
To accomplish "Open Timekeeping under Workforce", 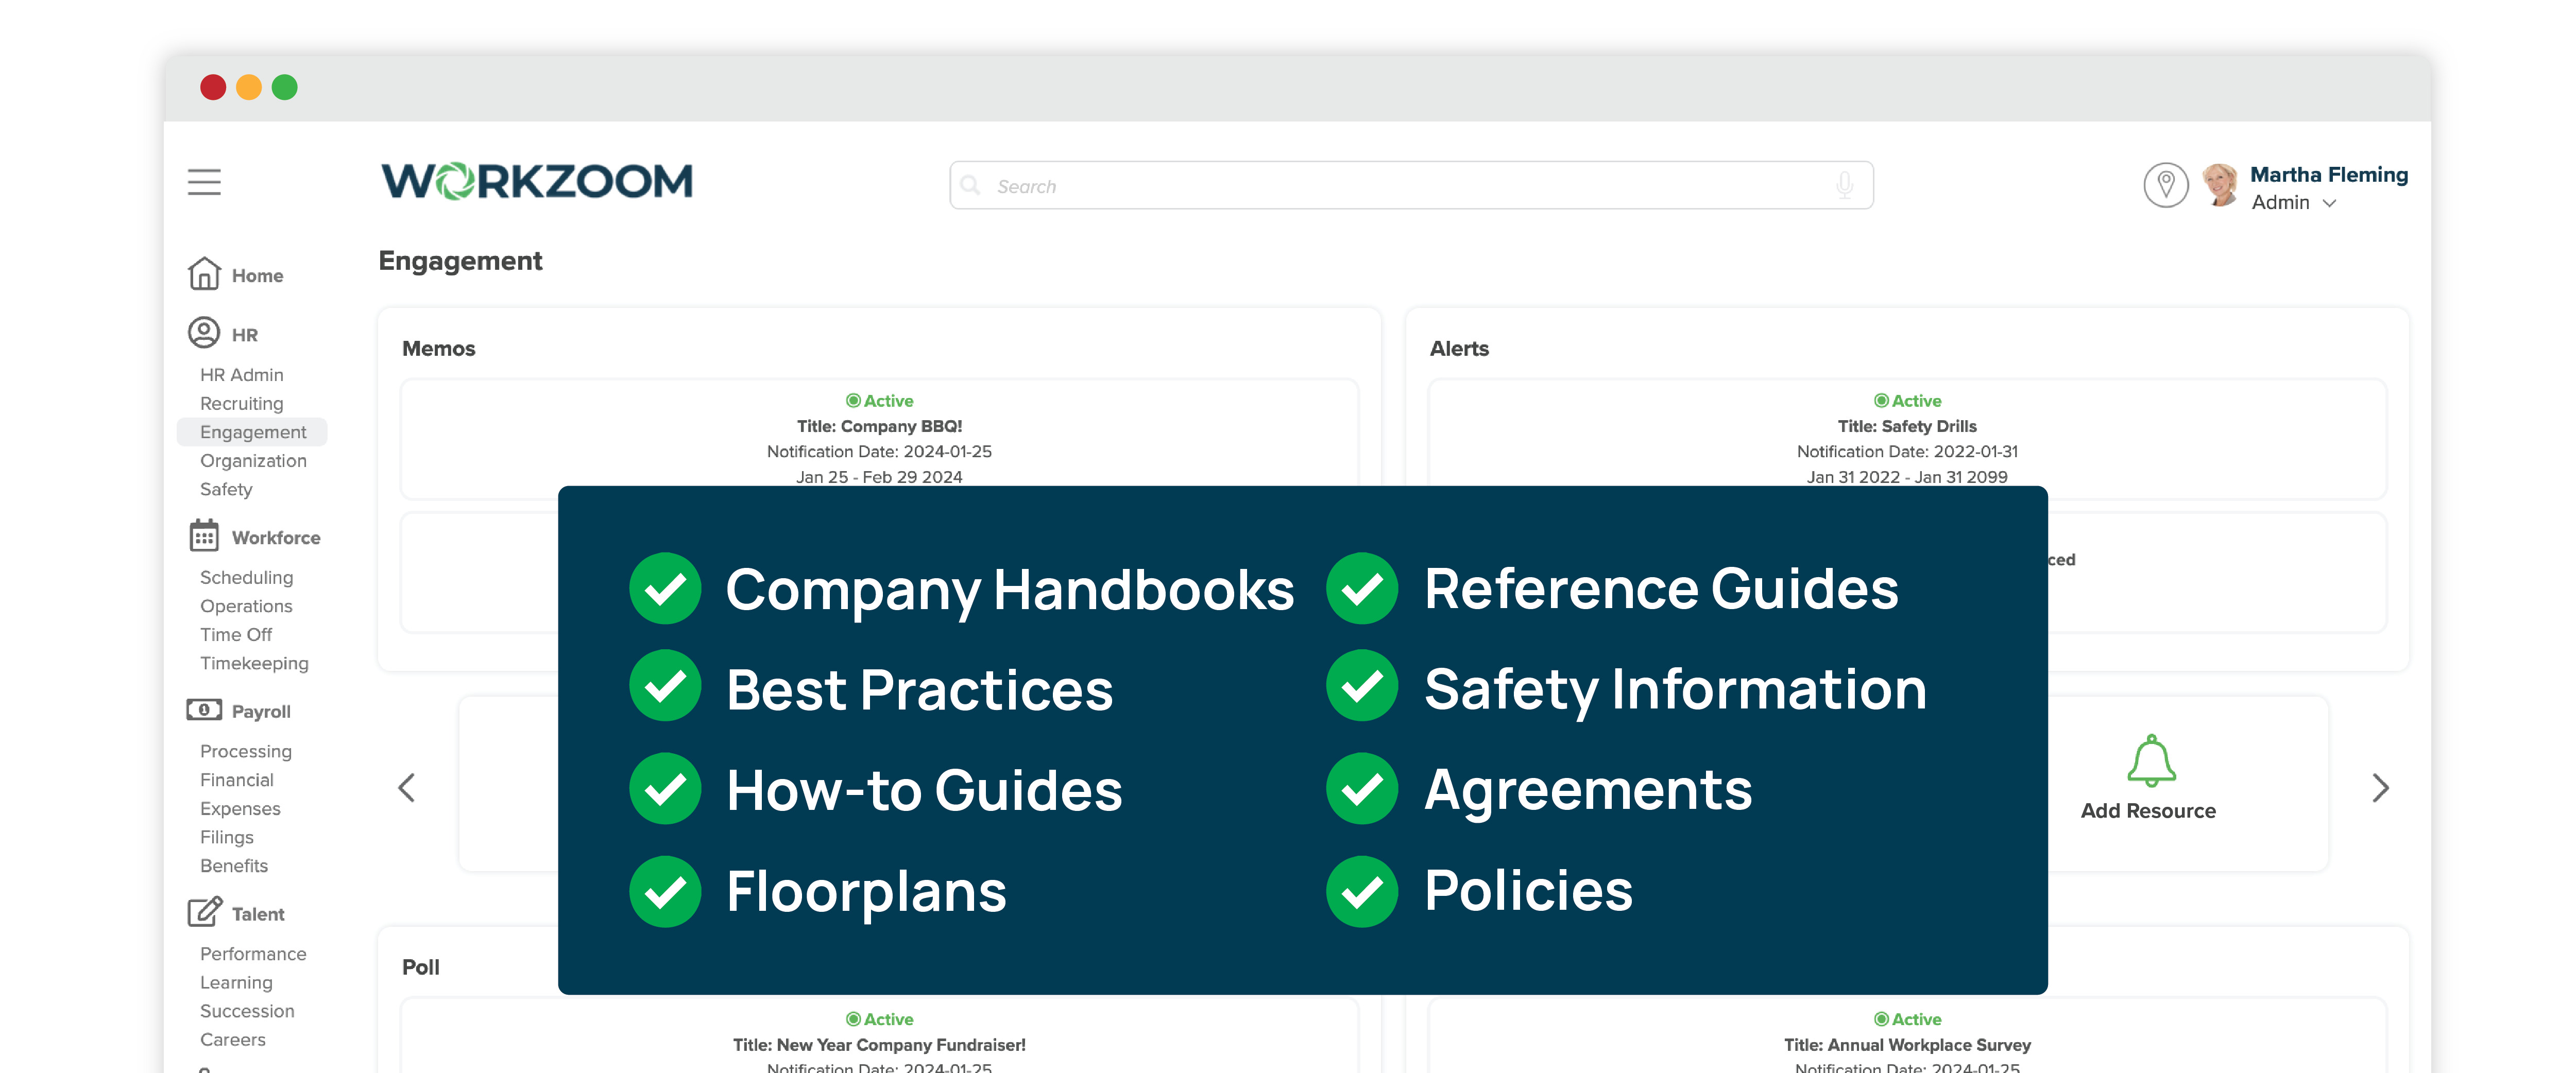I will click(254, 664).
